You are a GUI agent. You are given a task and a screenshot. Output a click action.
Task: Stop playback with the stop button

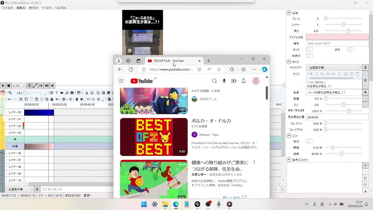point(9,86)
